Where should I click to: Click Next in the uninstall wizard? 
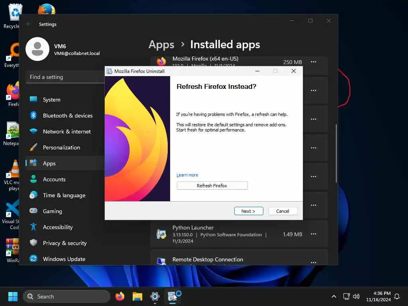tap(249, 211)
